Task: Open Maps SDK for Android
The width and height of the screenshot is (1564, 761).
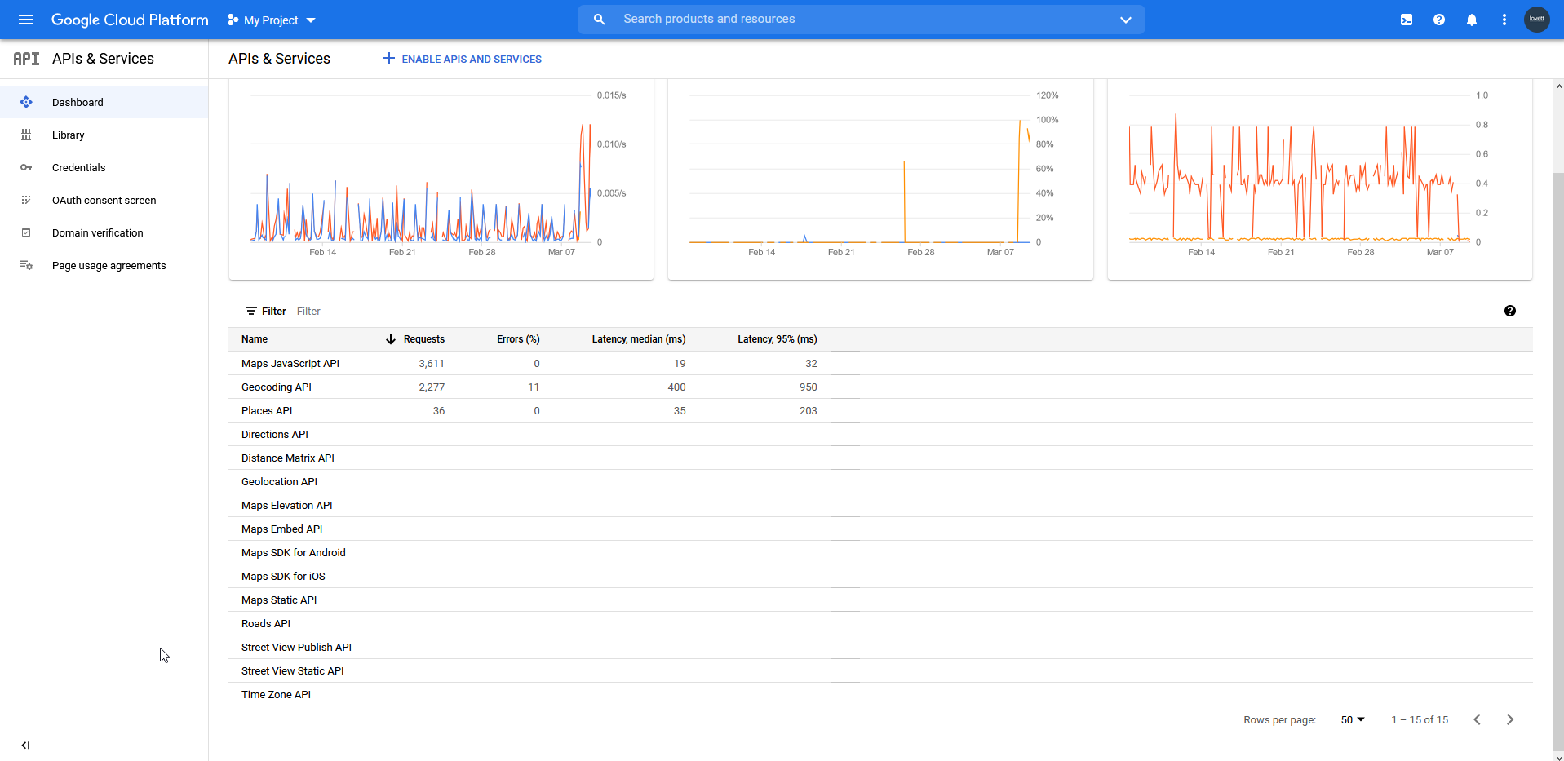Action: (294, 553)
